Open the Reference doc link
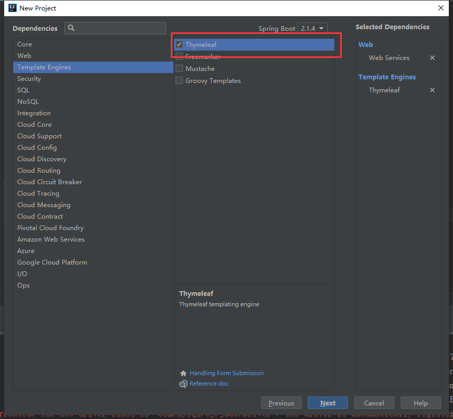 point(209,384)
